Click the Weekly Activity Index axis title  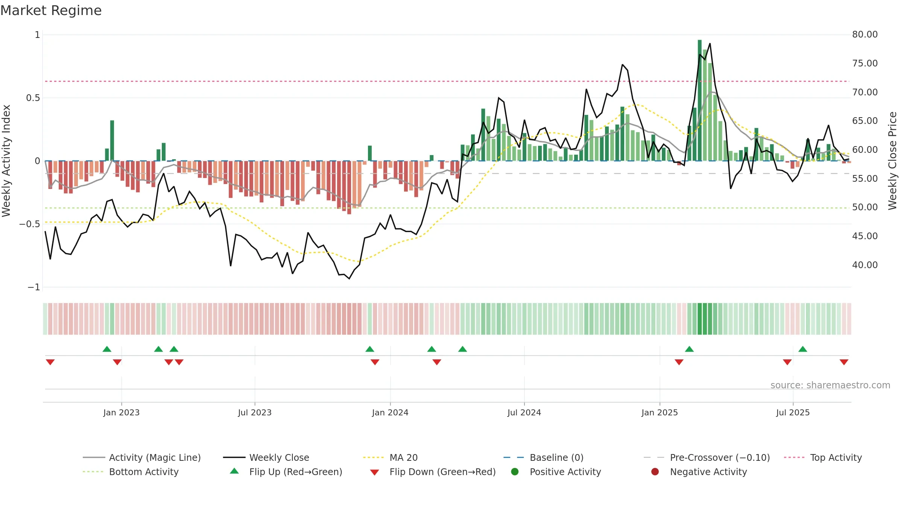[x=6, y=161]
